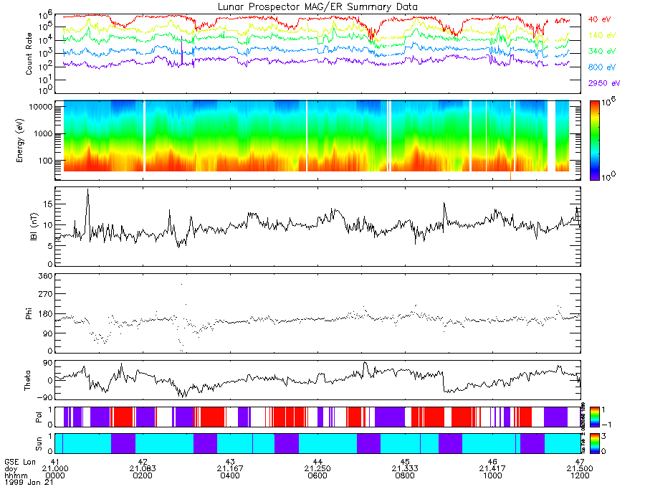Image resolution: width=645 pixels, height=502 pixels.
Task: Click the energy spectrogram color scale bar
Action: [594, 141]
